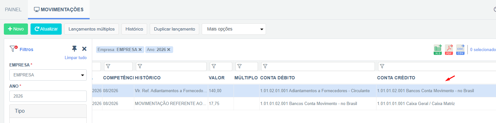Click debit cell 'Bancos Conta Movimento' in 17,75 row
496x123 pixels.
[318, 103]
